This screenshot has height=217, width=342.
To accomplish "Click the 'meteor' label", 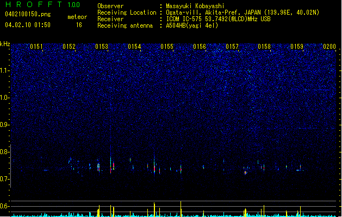I will [x=77, y=17].
